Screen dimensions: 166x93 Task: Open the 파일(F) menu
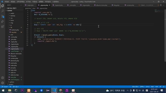pos(7,2)
